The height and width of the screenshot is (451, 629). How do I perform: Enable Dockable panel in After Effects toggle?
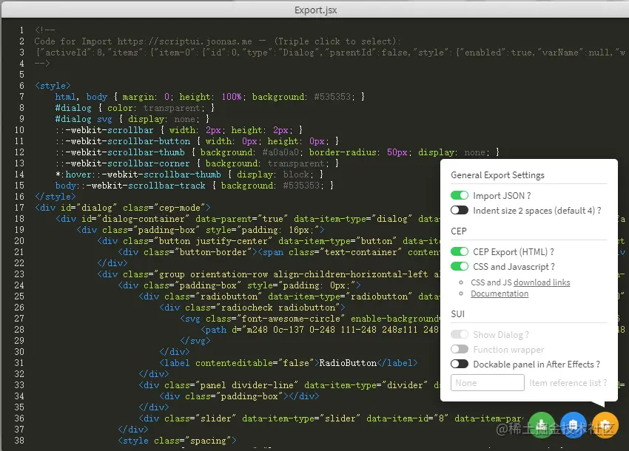(460, 364)
